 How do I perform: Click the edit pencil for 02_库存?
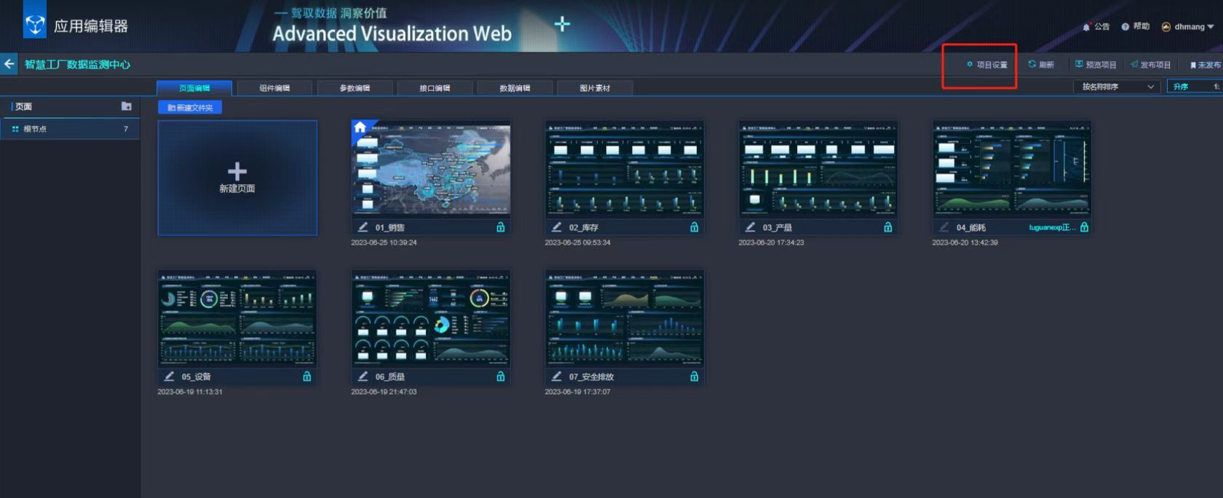click(556, 227)
